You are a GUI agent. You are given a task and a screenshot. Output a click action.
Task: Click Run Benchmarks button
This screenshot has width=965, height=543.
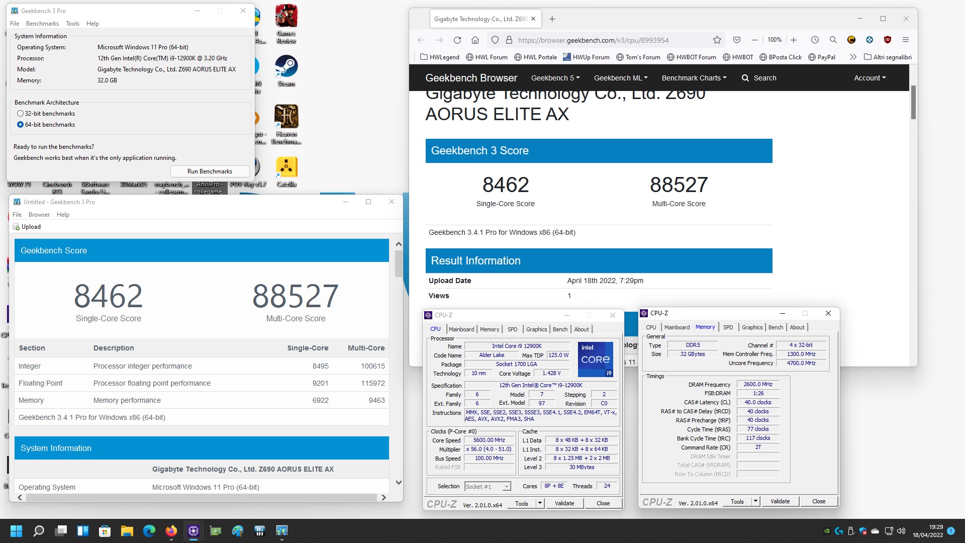pos(210,171)
